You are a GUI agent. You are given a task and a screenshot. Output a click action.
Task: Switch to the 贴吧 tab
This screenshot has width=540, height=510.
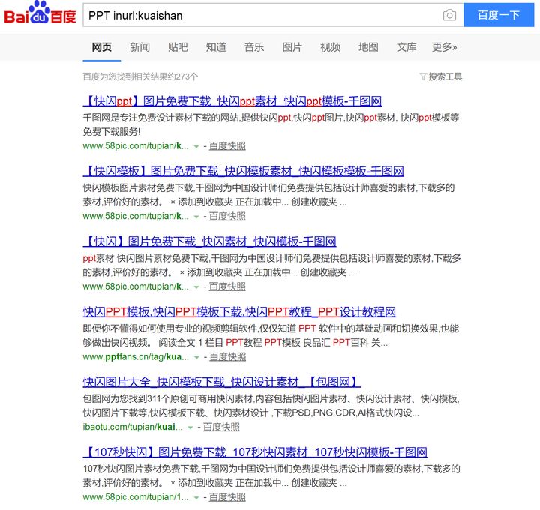point(178,47)
